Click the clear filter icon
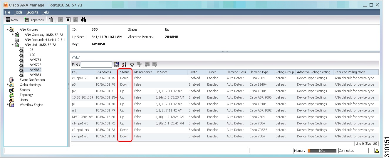The height and width of the screenshot is (158, 391). click(x=140, y=64)
